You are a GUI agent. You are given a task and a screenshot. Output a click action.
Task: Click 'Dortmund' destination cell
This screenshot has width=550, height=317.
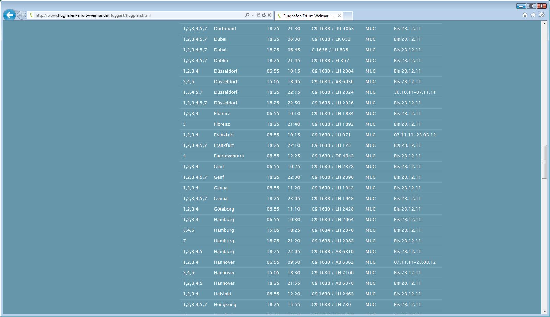point(225,29)
